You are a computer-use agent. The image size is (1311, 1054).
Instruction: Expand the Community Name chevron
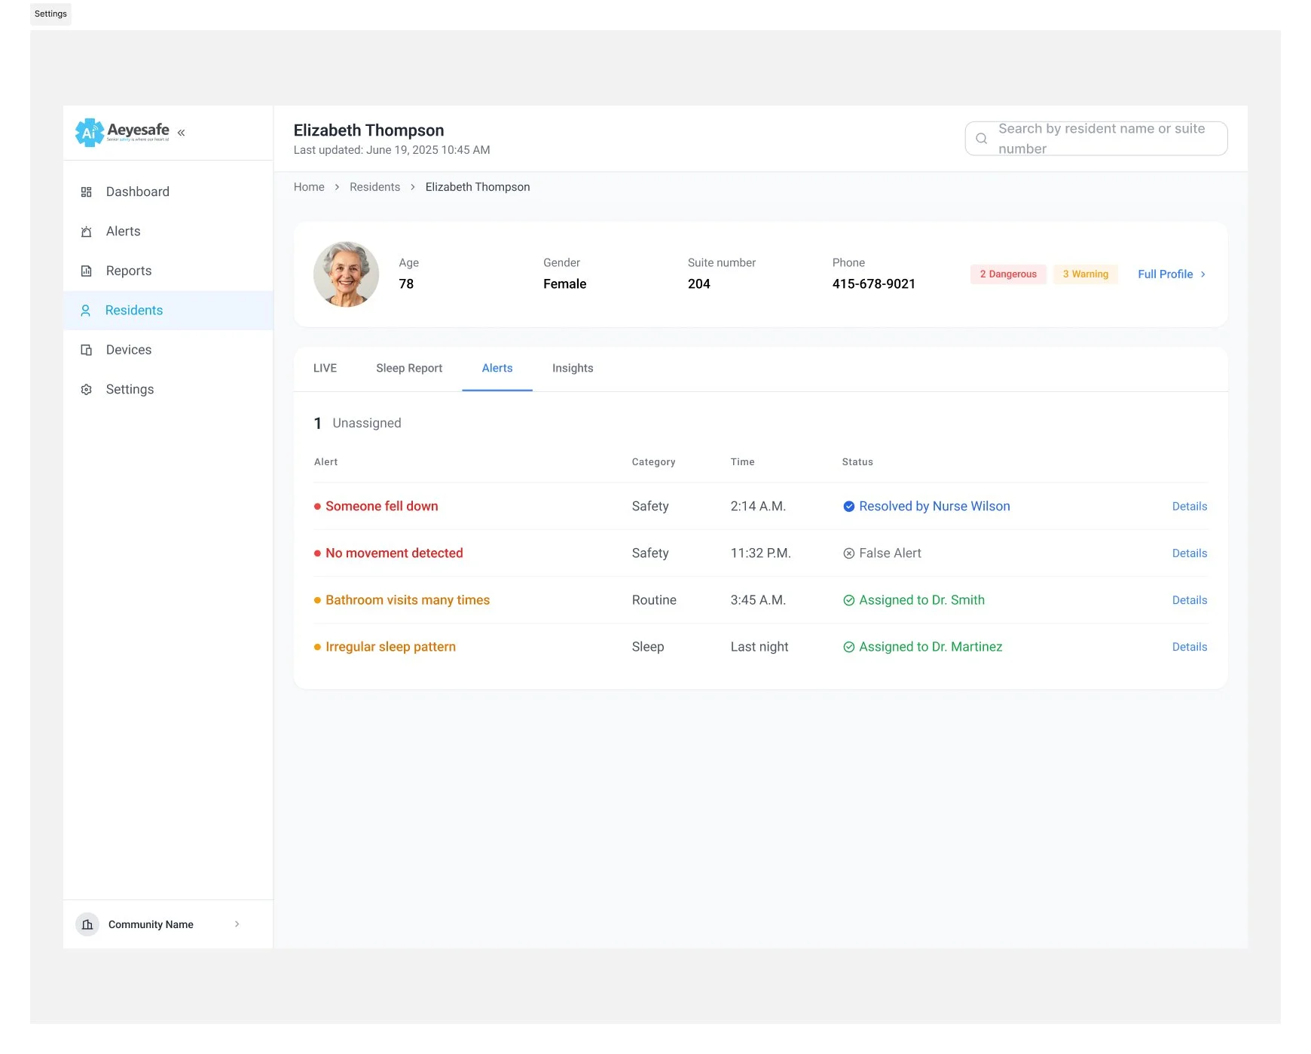click(x=237, y=924)
